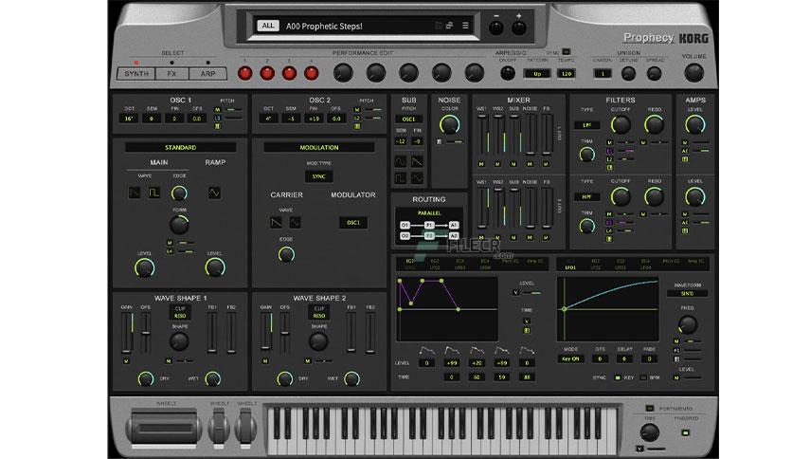Open the preset list menu icon
The image size is (792, 459).
pos(465,26)
